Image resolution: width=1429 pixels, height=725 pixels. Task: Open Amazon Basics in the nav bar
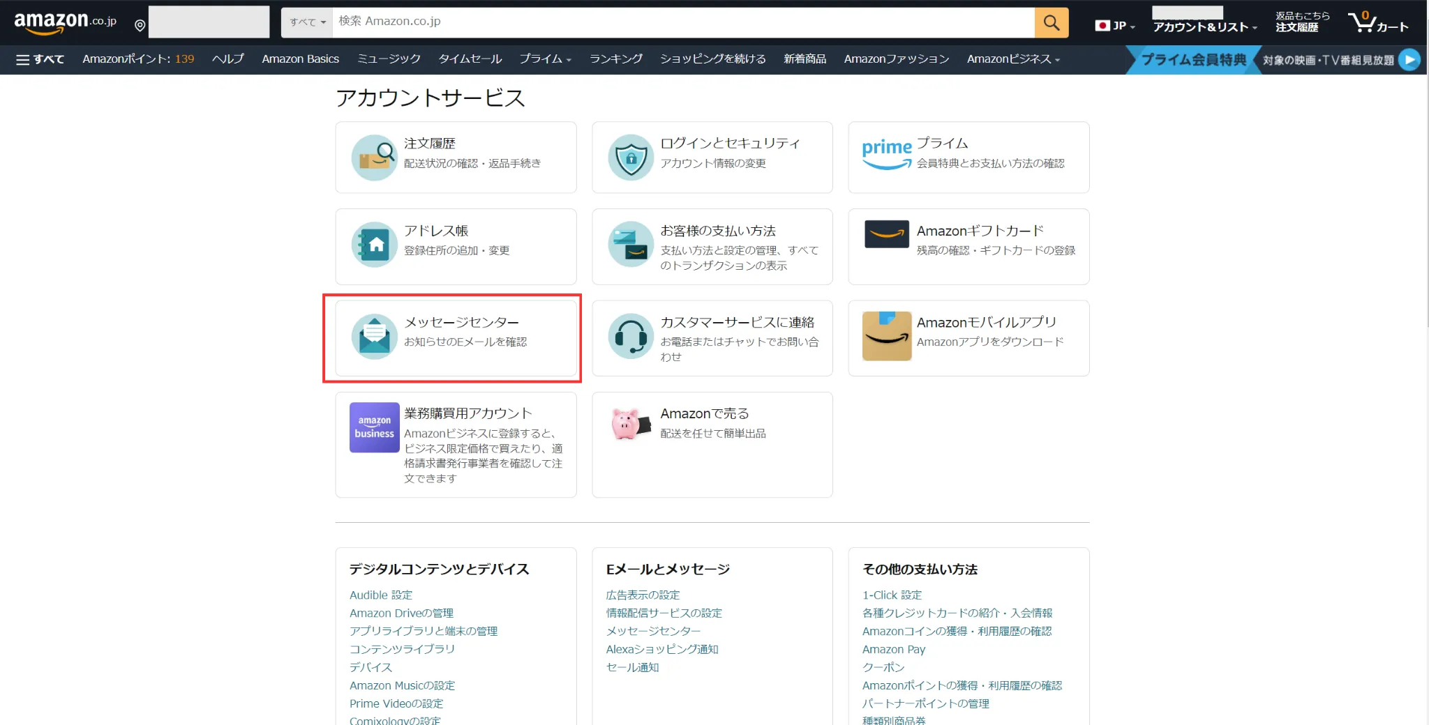pos(301,59)
